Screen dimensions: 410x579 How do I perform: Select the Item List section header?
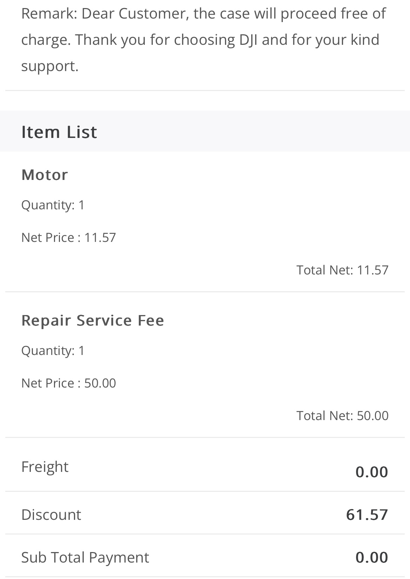coord(59,132)
